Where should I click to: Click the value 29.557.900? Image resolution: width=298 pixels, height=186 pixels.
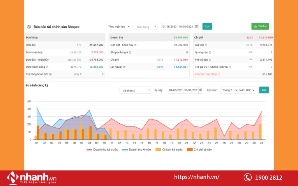pyautogui.click(x=96, y=45)
